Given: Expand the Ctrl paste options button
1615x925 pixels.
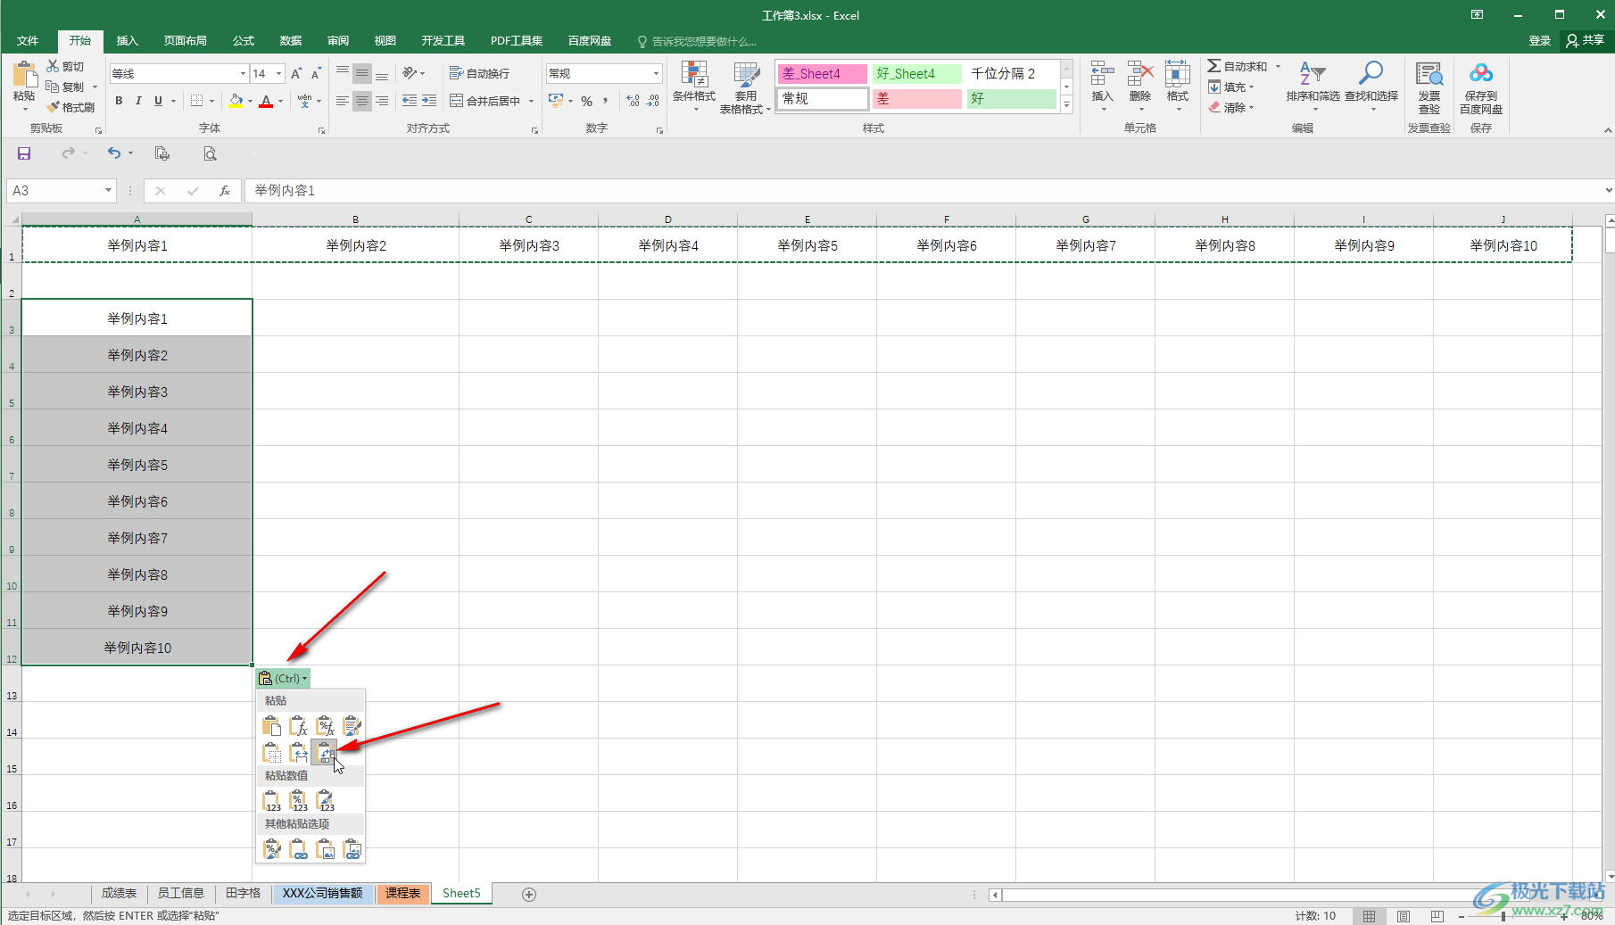Looking at the screenshot, I should click(284, 678).
